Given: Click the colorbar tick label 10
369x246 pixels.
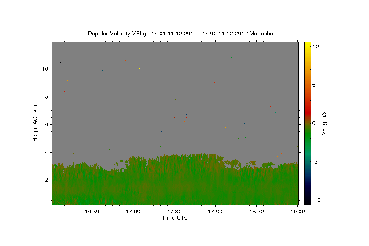Looking at the screenshot, I should (x=315, y=46).
